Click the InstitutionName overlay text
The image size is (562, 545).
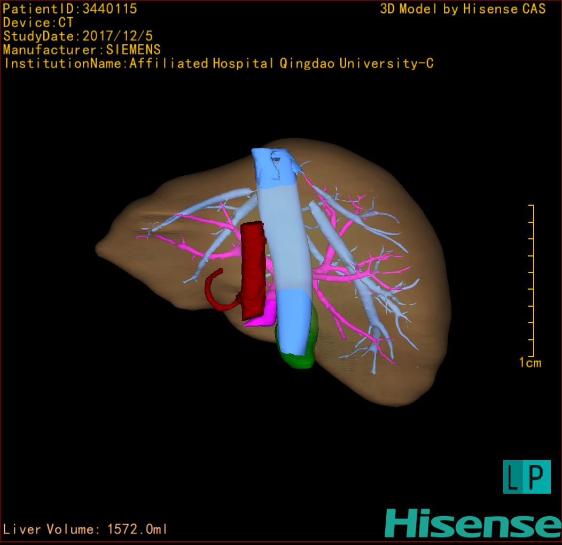tap(218, 64)
